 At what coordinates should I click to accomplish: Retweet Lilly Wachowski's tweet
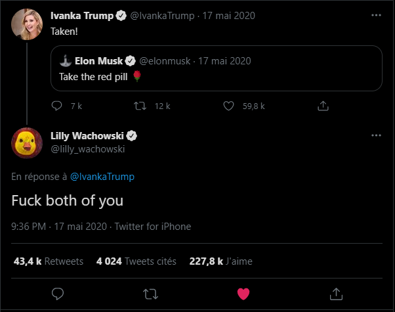150,293
